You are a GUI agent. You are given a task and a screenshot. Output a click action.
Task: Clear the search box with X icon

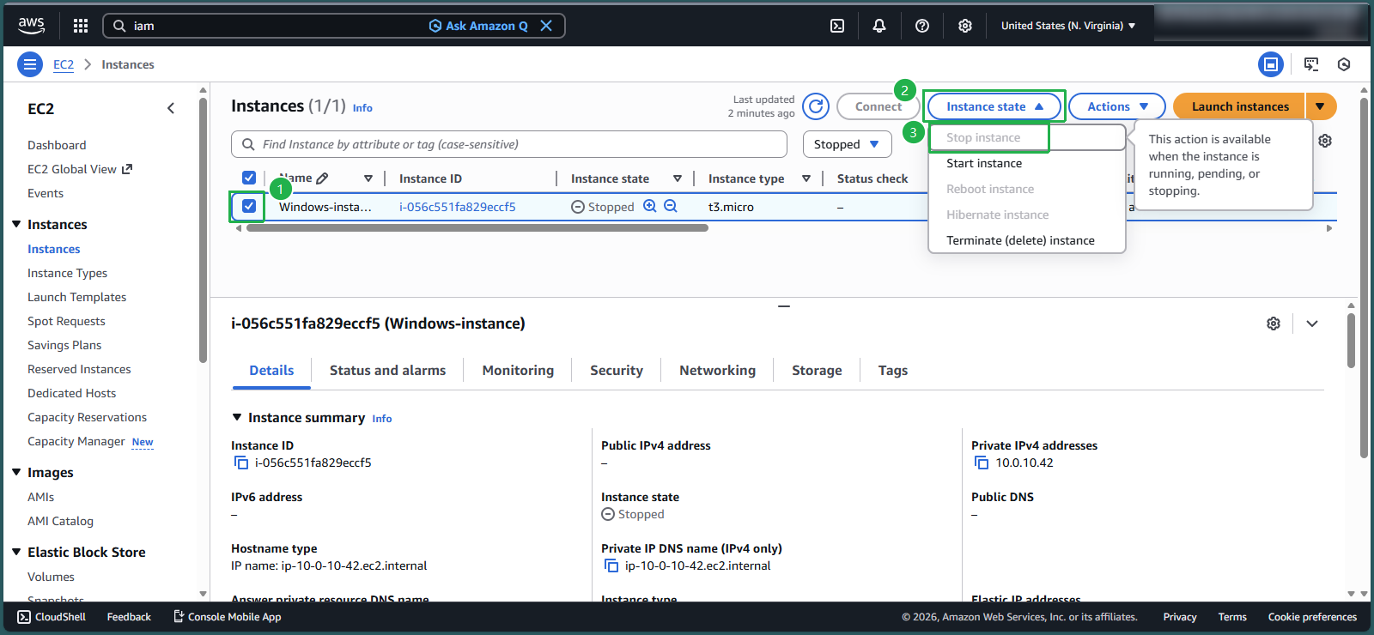click(546, 26)
